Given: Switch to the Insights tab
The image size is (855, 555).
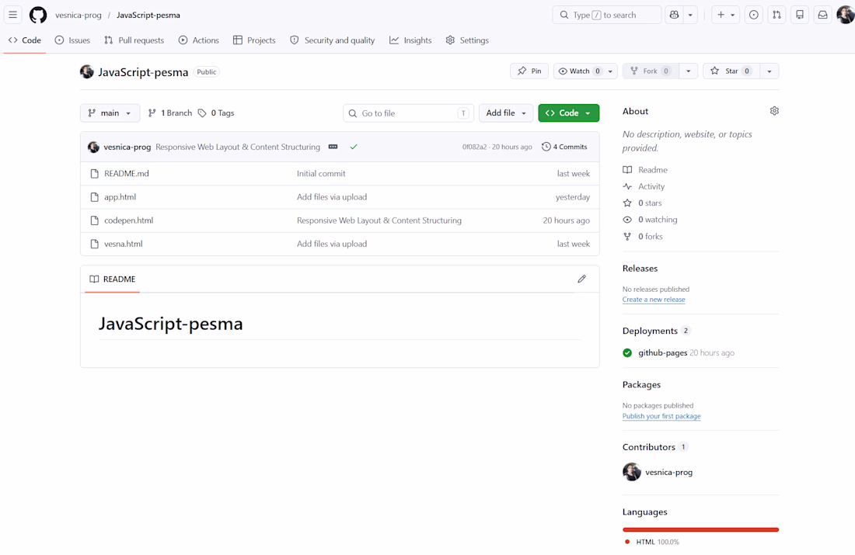Looking at the screenshot, I should [410, 40].
